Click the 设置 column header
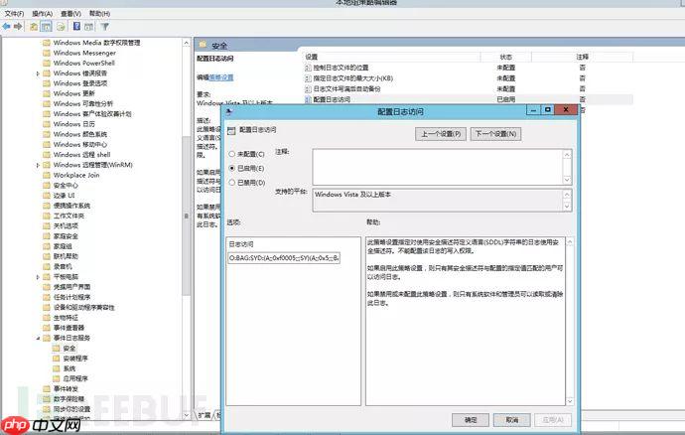This screenshot has height=435, width=685. [x=392, y=57]
